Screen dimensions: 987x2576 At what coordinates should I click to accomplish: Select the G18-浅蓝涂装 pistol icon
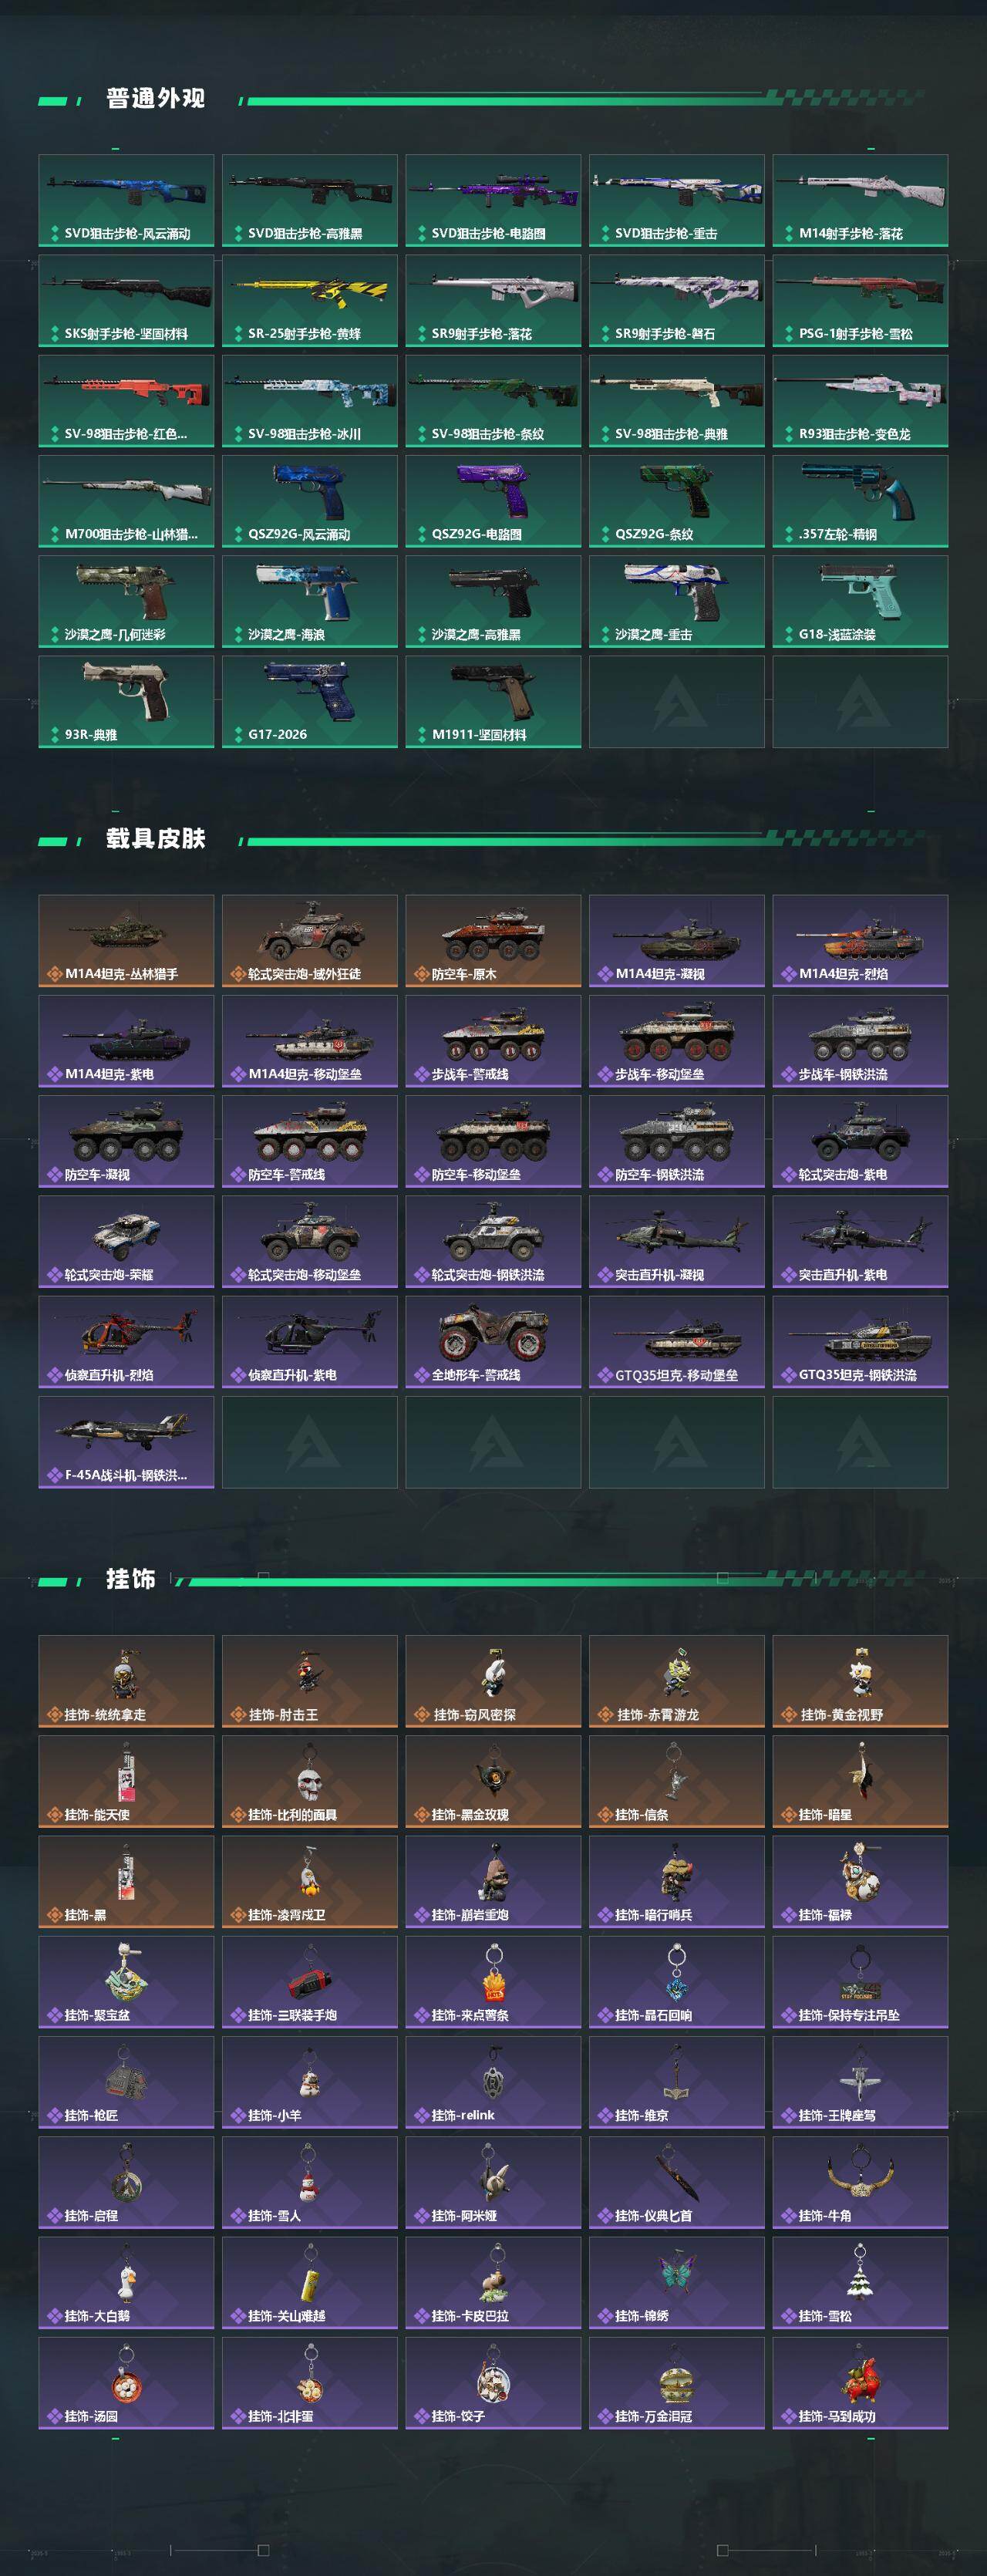pos(860,601)
